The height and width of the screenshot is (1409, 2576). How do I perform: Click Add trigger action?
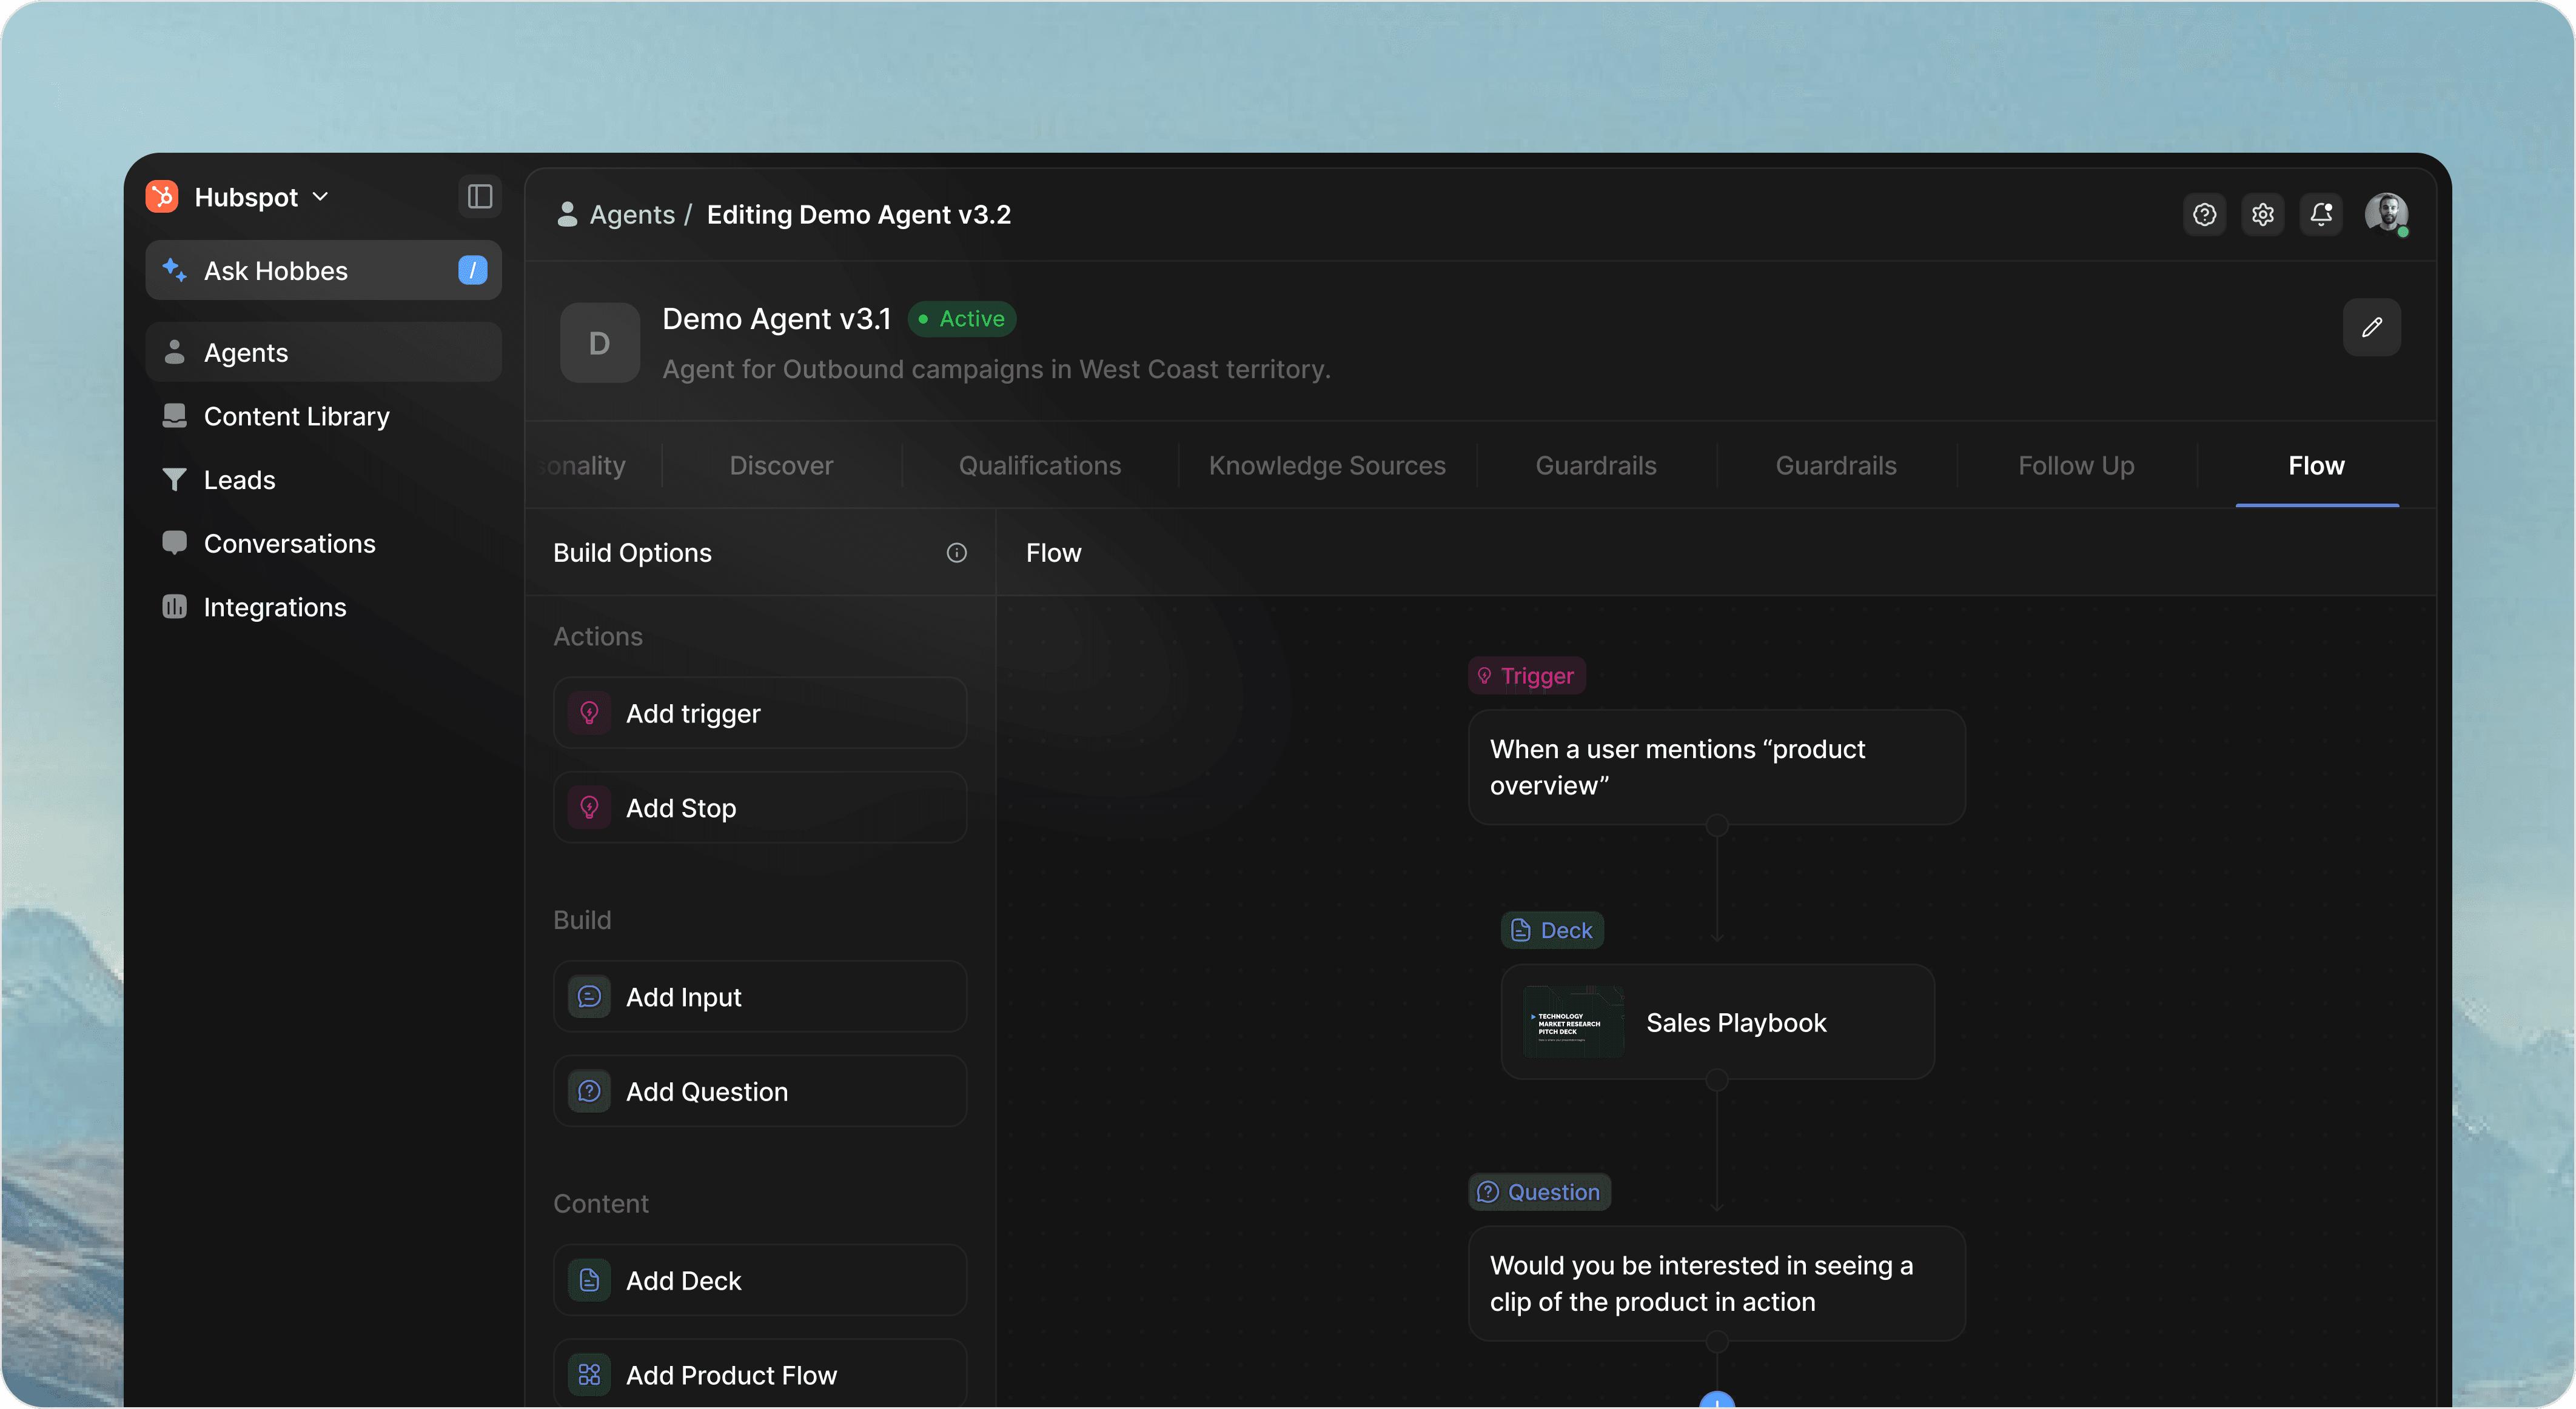759,713
